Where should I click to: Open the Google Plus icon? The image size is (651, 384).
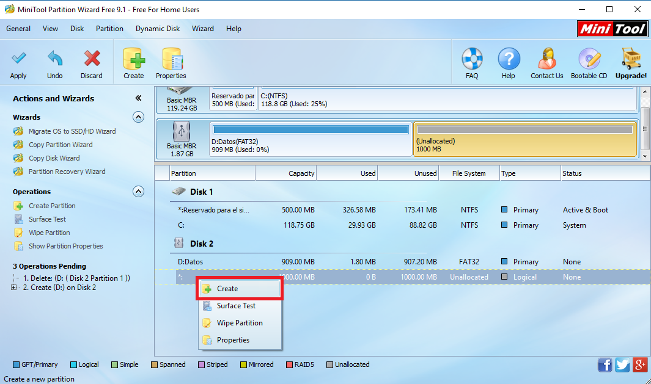point(640,365)
